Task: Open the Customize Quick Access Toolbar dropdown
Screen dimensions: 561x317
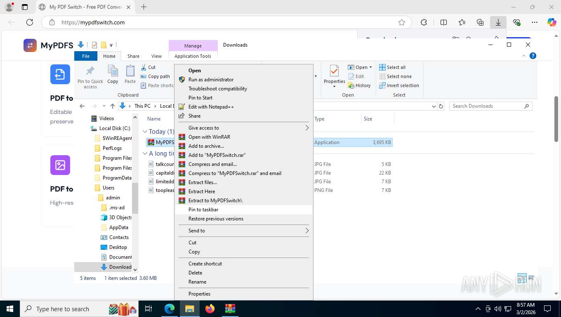Action: (111, 45)
